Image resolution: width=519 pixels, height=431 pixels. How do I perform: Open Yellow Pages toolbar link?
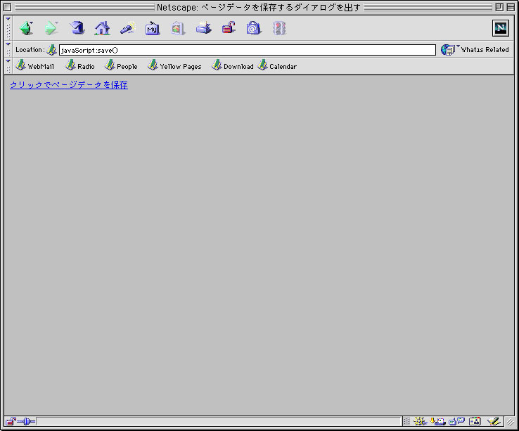[175, 66]
